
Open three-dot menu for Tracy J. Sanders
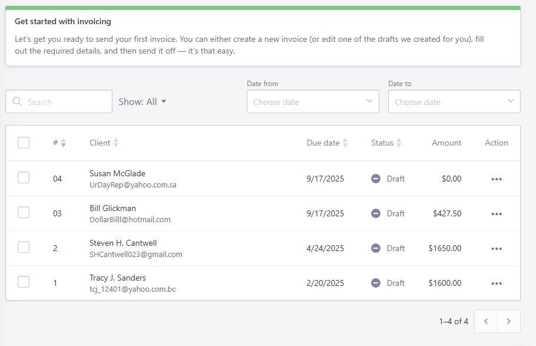[496, 284]
